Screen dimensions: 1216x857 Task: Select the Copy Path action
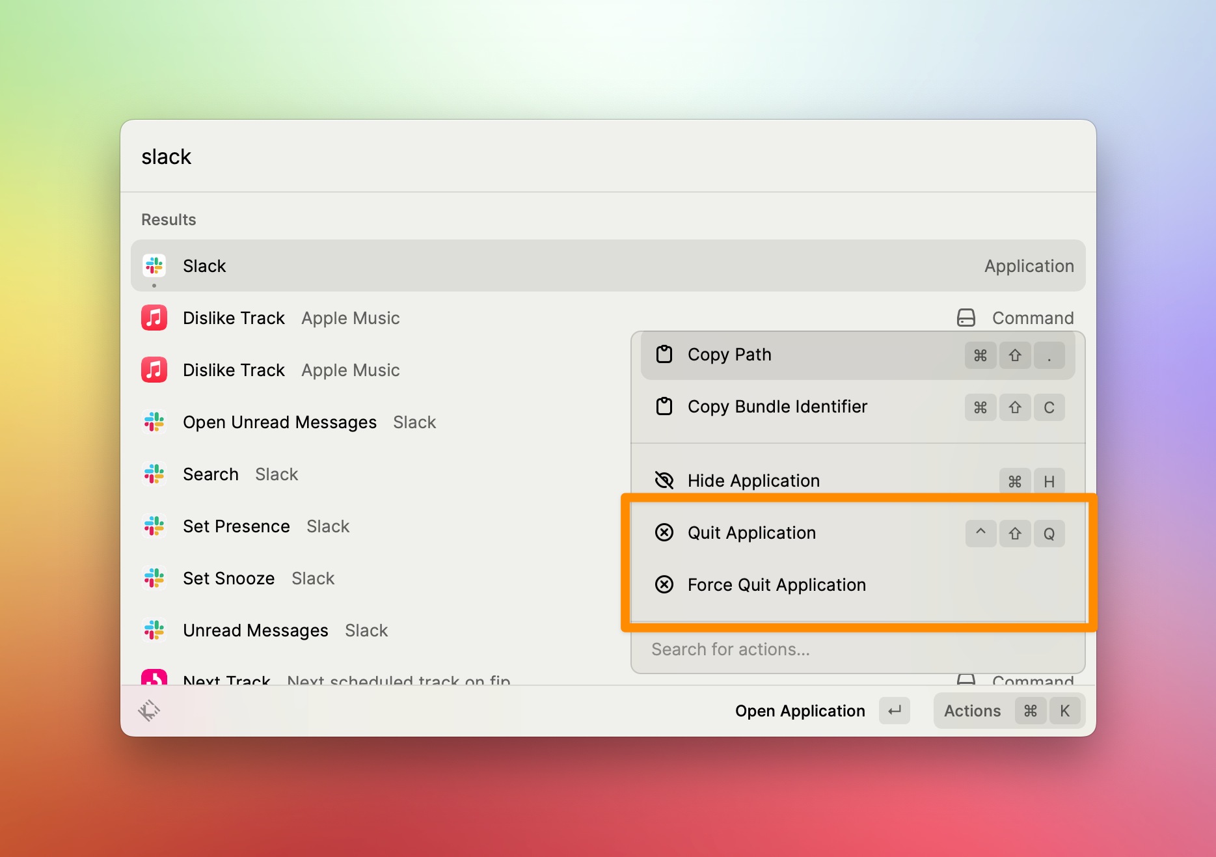[x=858, y=355]
